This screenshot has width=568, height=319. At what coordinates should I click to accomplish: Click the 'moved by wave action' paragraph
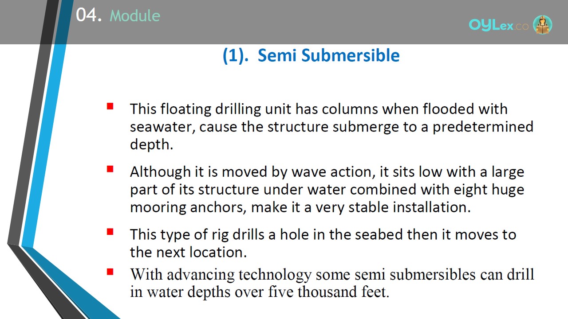327,189
